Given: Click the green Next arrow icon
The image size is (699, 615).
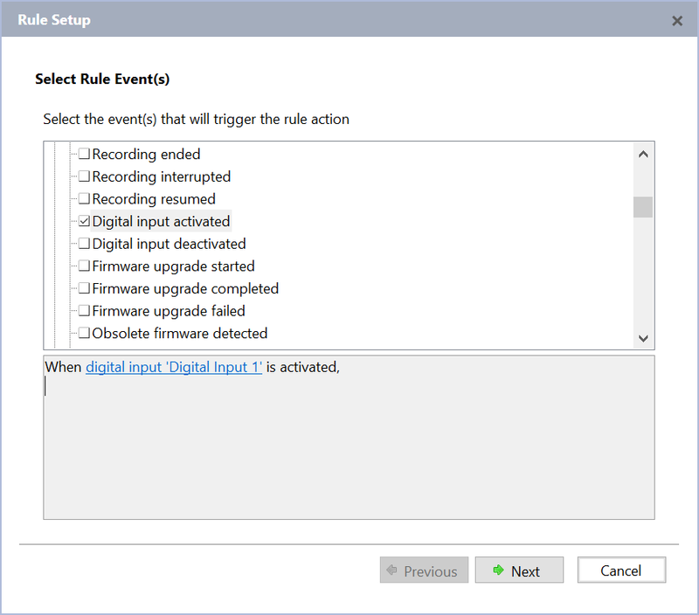Looking at the screenshot, I should pos(498,570).
